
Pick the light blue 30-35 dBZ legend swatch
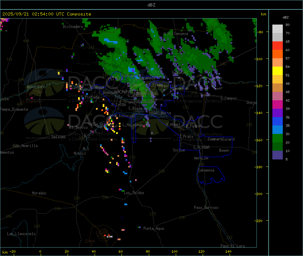point(277,130)
